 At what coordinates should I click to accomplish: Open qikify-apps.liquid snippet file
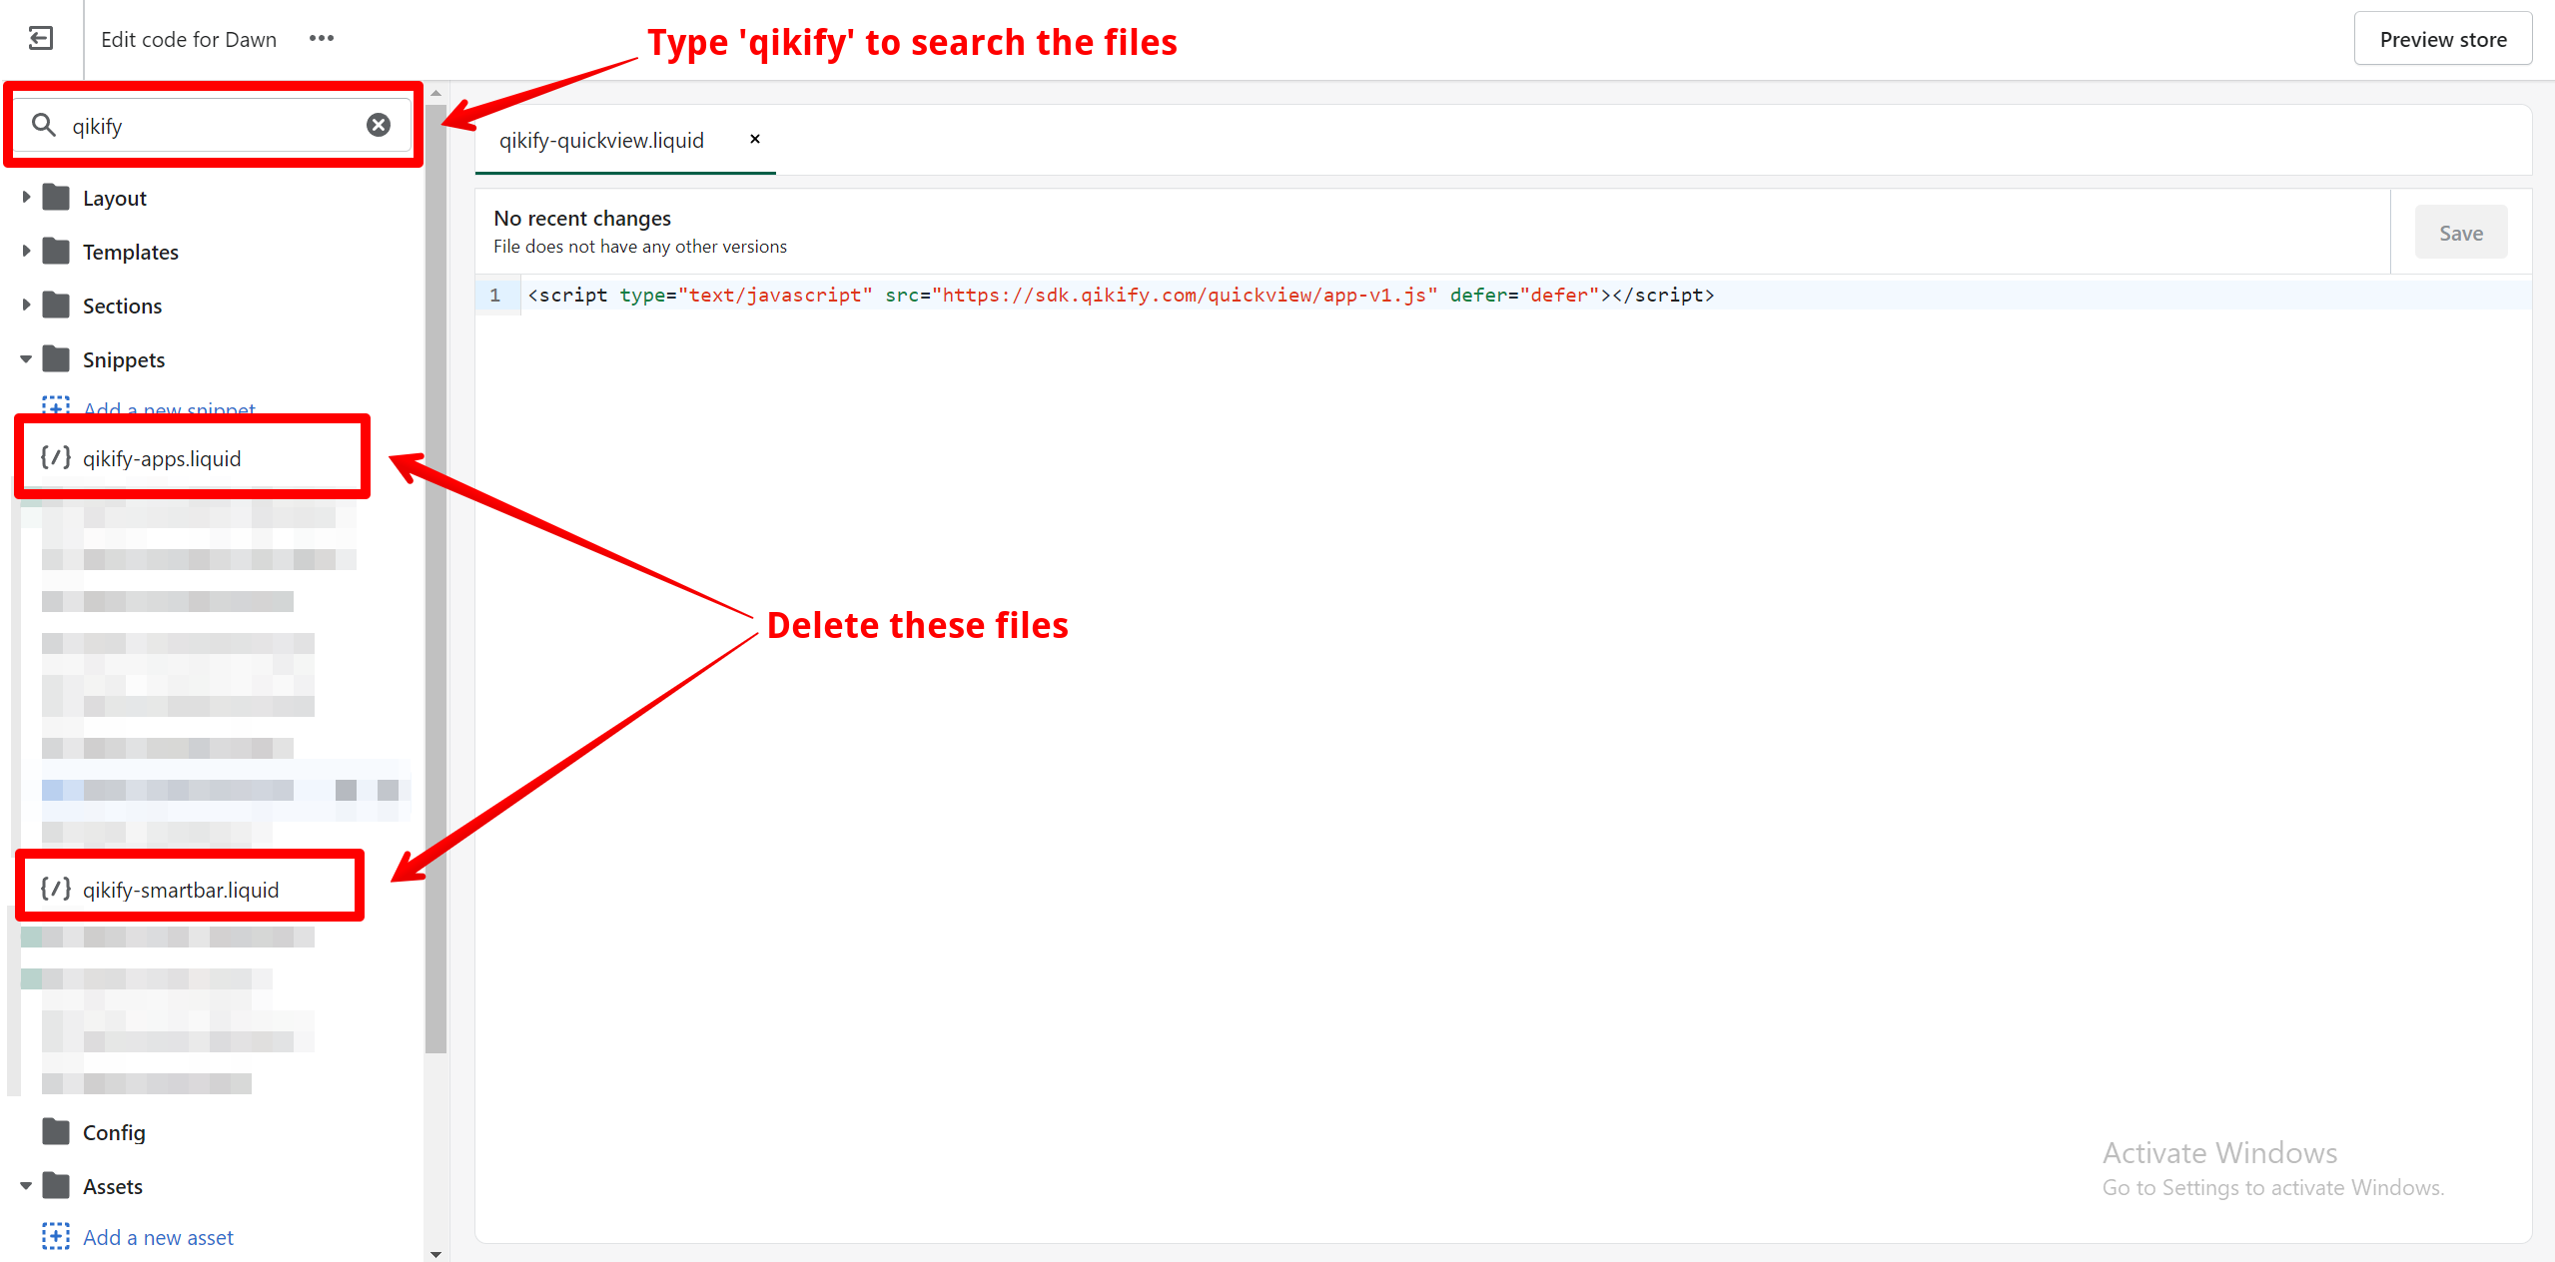pos(162,458)
